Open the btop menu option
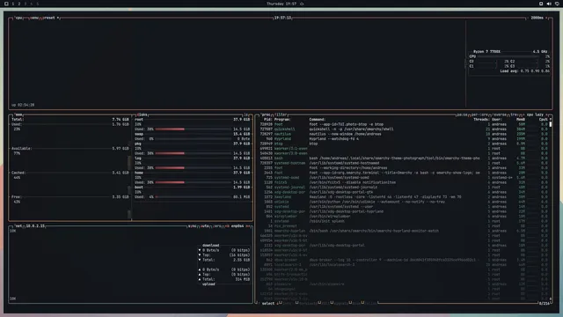The height and width of the screenshot is (317, 563). 34,18
